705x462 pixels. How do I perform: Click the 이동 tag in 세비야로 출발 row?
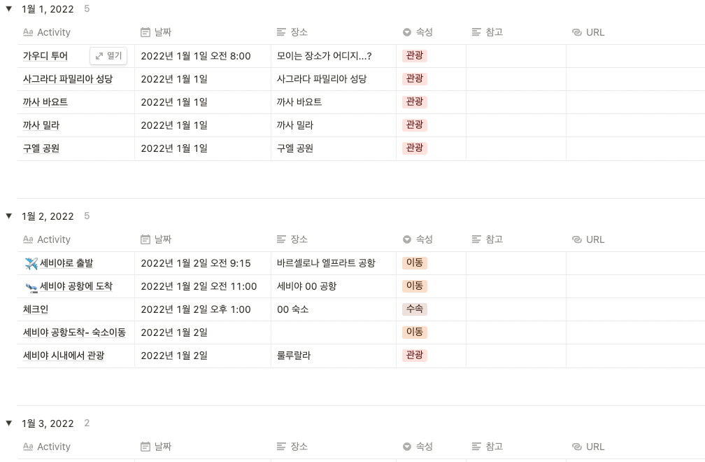pyautogui.click(x=415, y=263)
